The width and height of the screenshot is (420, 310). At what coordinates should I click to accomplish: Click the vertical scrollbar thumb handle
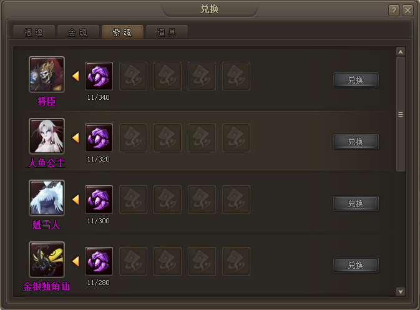[401, 114]
